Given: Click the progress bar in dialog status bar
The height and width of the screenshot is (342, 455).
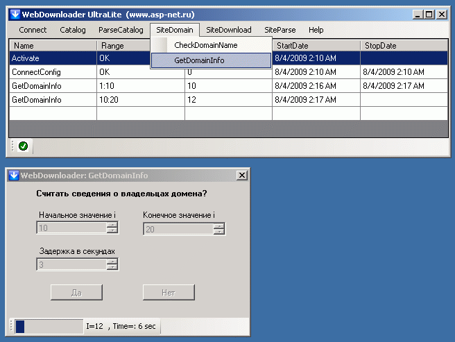Looking at the screenshot, I should pos(49,326).
